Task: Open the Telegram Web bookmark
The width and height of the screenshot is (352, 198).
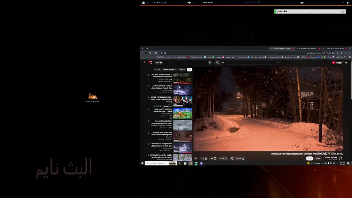Action: 244,57
